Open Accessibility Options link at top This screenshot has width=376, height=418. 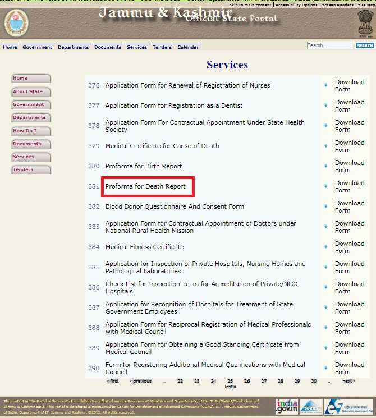(x=296, y=5)
